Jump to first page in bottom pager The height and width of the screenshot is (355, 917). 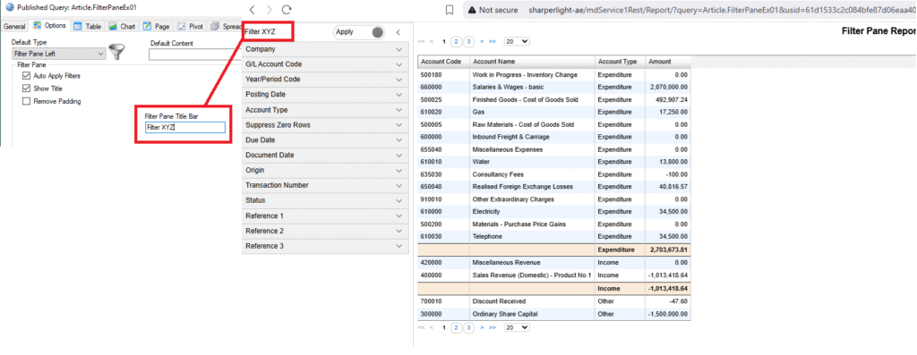point(421,327)
